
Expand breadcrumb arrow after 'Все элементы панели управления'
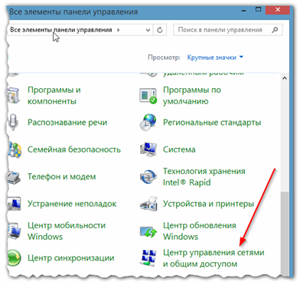click(x=119, y=30)
